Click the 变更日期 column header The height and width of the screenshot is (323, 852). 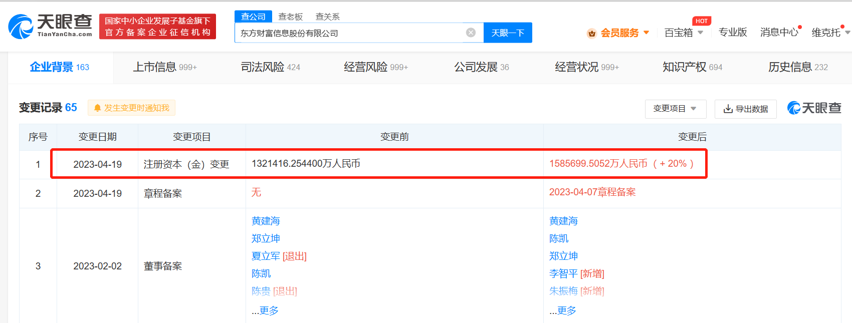98,137
